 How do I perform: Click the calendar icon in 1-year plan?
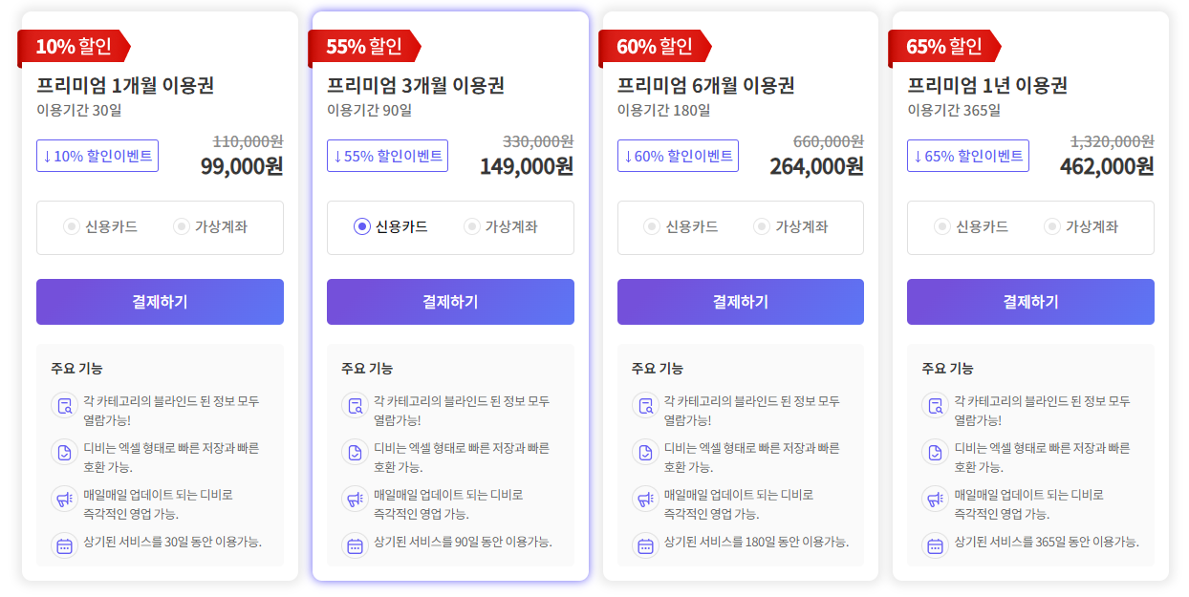(x=935, y=545)
